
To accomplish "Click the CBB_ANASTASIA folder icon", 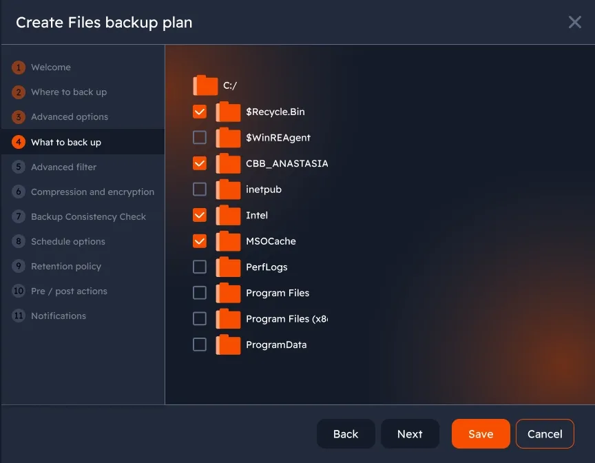I will click(x=228, y=163).
